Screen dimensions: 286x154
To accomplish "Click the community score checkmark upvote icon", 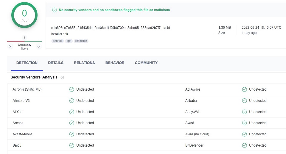I will [39, 46].
